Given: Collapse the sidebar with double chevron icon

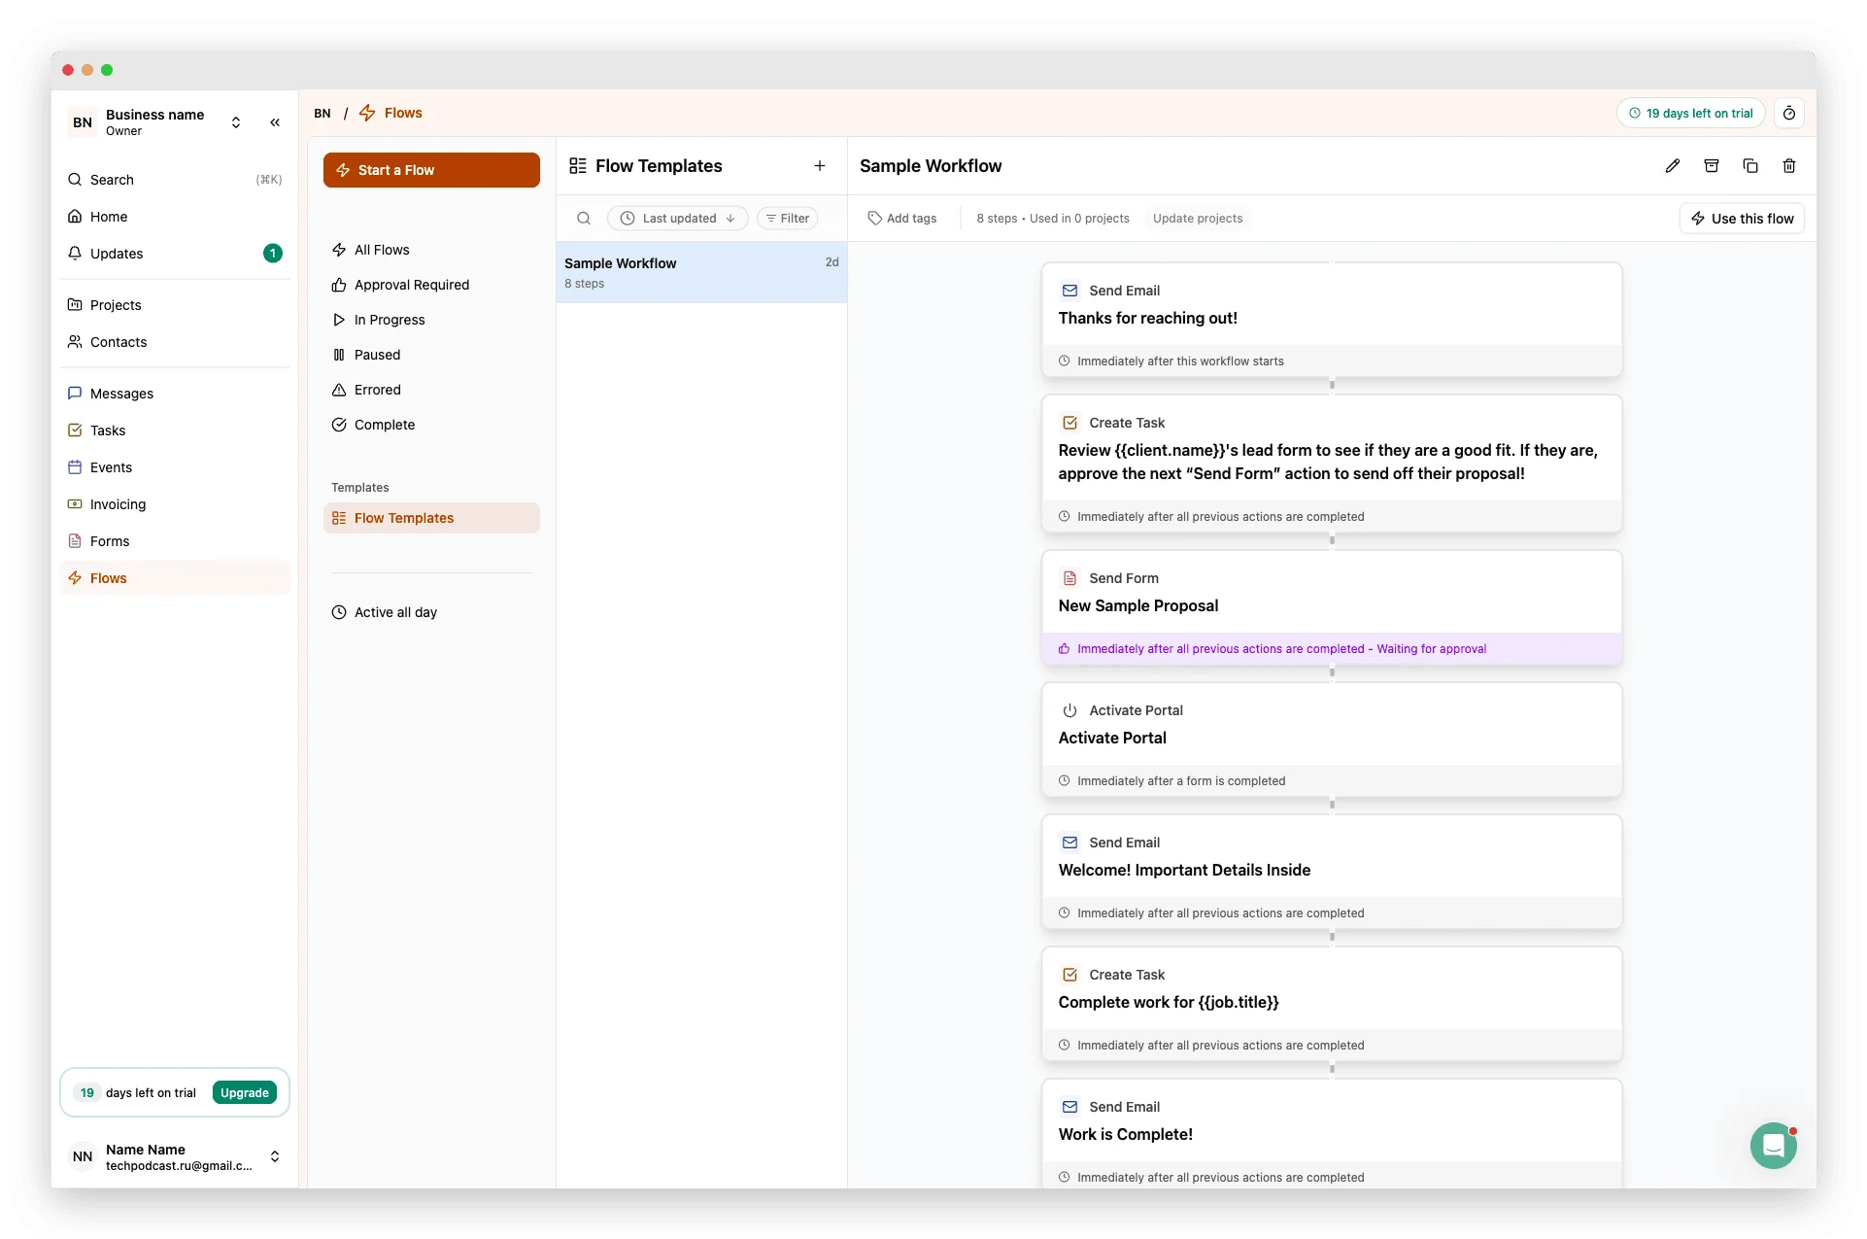Looking at the screenshot, I should tap(275, 122).
